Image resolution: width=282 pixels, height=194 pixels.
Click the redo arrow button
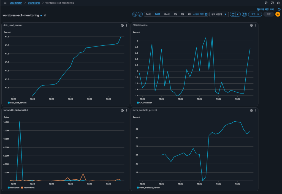coord(140,14)
